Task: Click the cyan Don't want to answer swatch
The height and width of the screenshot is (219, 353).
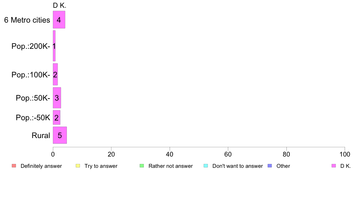Action: coord(206,166)
